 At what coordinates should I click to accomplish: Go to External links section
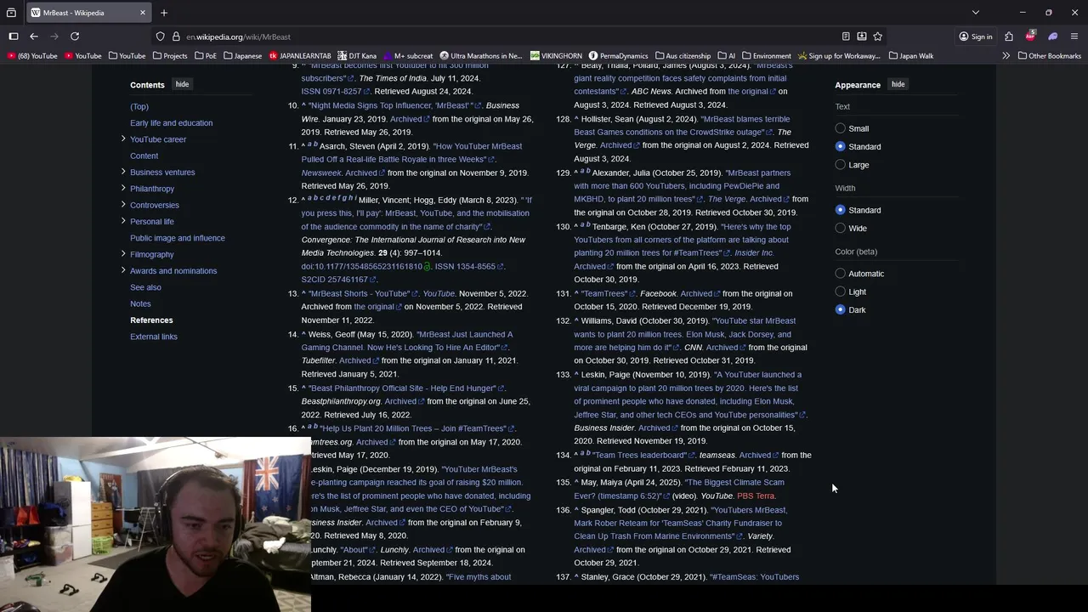(x=154, y=337)
